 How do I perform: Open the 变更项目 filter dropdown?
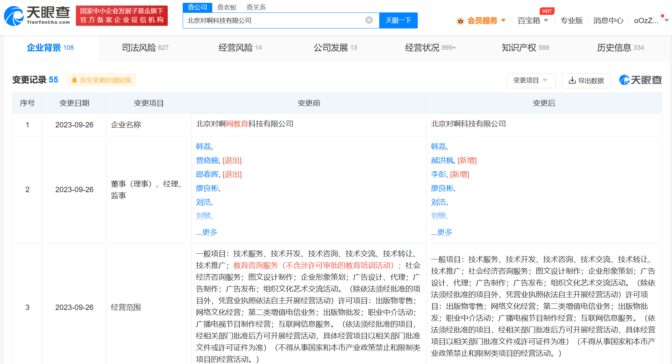(x=531, y=81)
